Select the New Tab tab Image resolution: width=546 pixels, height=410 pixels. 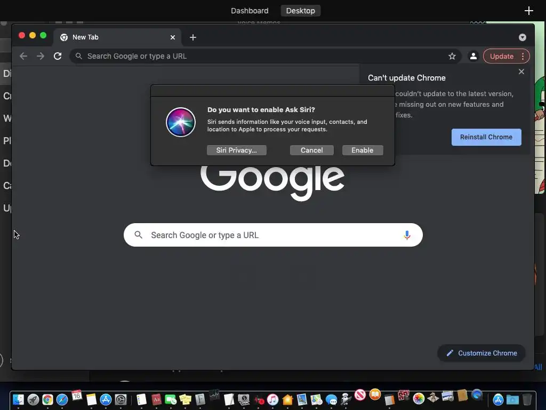pyautogui.click(x=117, y=37)
